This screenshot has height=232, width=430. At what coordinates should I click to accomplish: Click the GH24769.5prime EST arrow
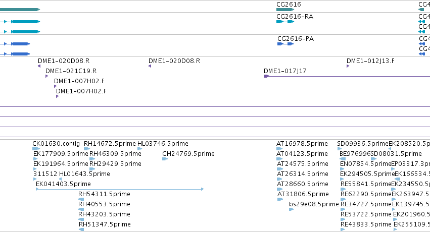coord(165,159)
